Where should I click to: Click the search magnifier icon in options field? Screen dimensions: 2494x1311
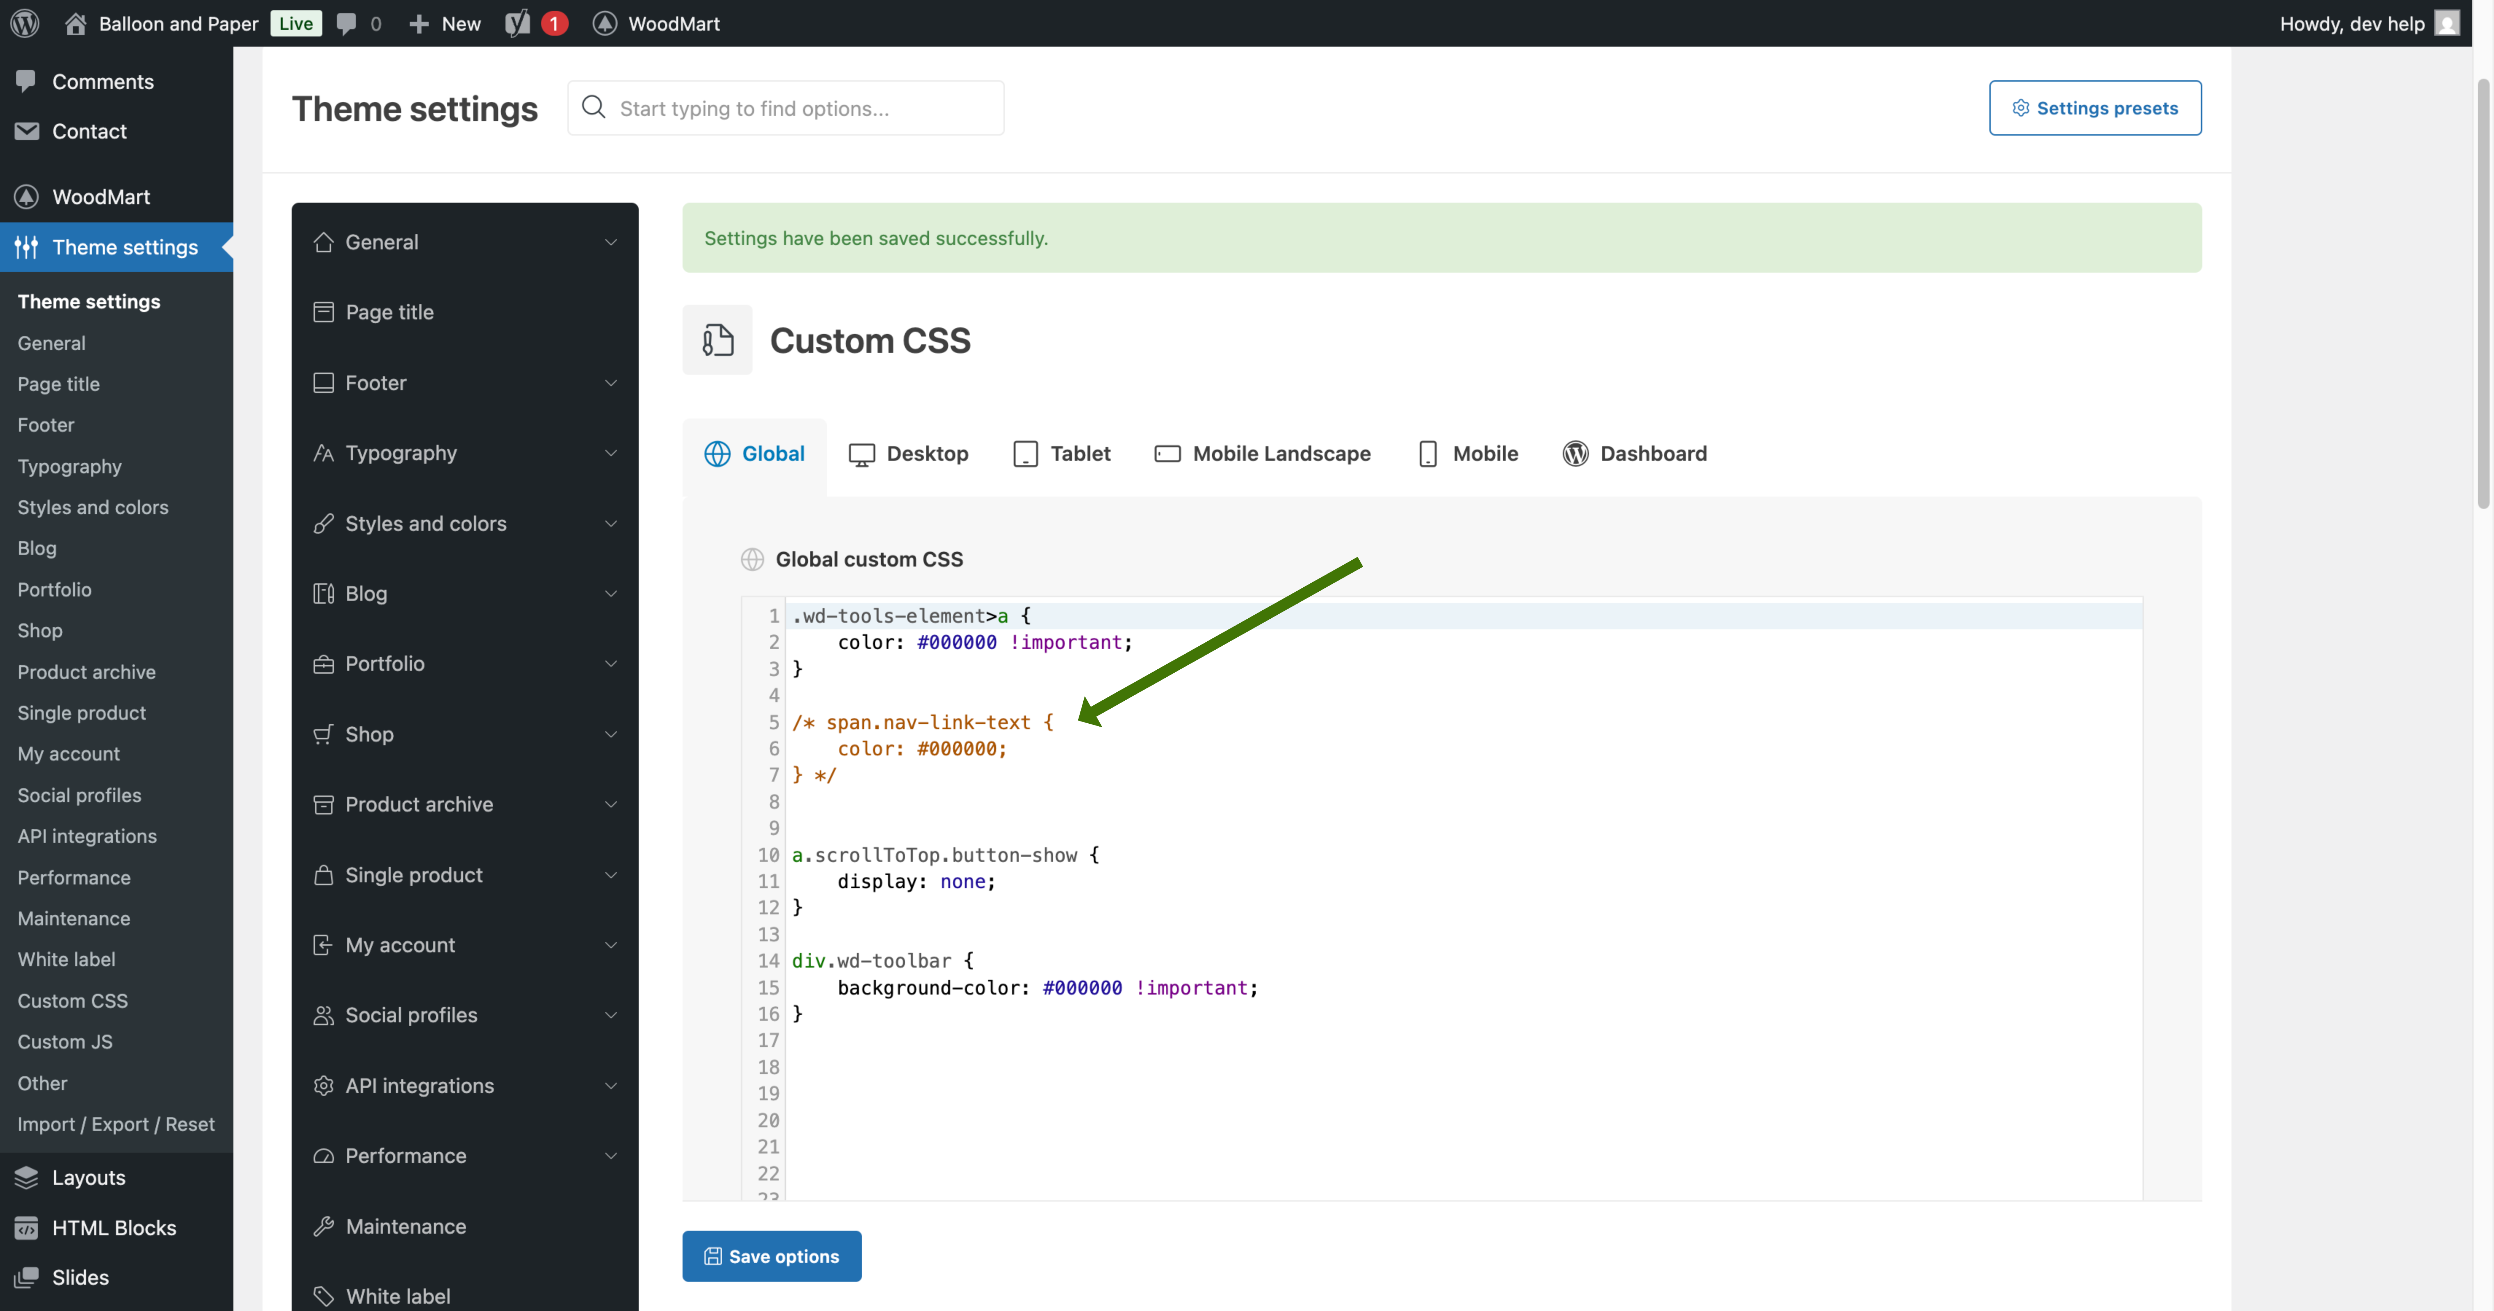(594, 108)
